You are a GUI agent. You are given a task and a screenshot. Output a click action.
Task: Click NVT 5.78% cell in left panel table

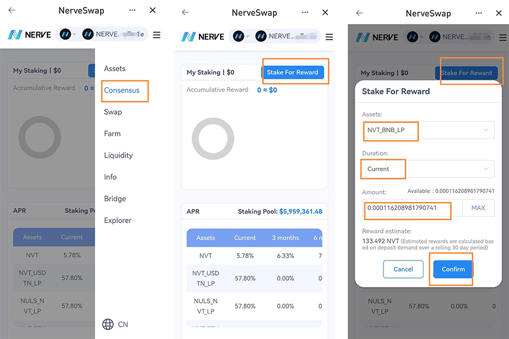pyautogui.click(x=72, y=255)
